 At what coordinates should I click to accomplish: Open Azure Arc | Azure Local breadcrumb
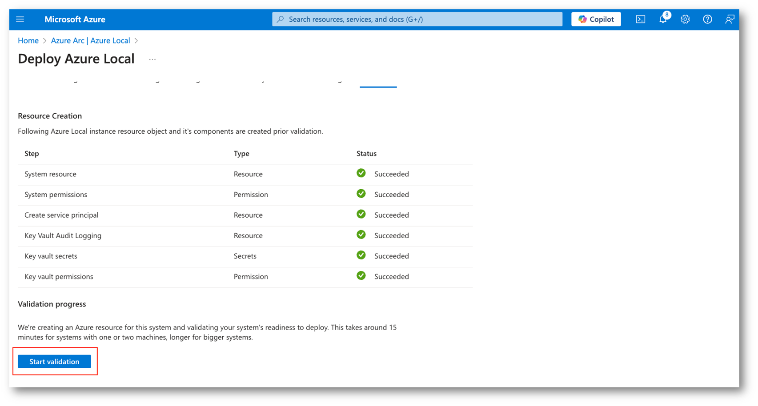coord(90,40)
